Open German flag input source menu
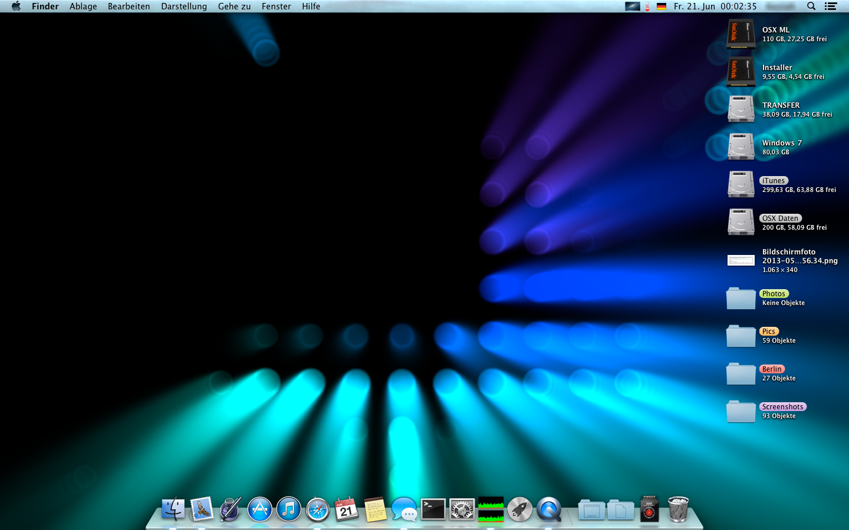849x530 pixels. click(x=662, y=6)
